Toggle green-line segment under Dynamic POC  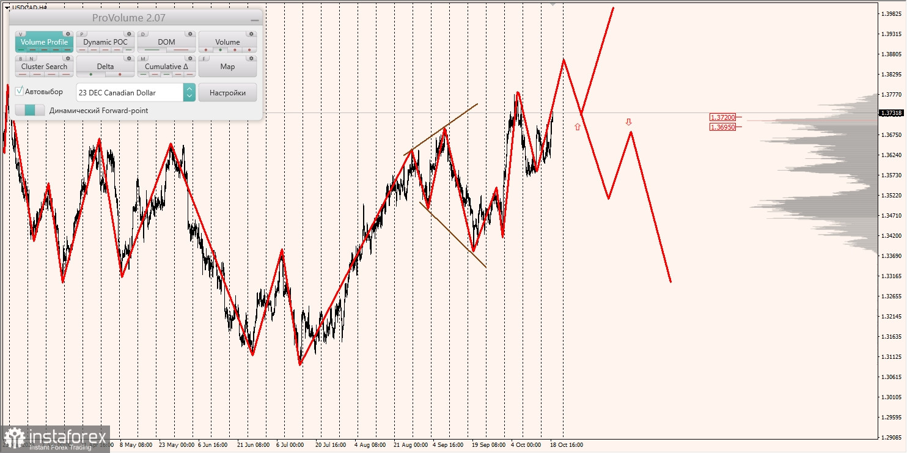point(128,50)
